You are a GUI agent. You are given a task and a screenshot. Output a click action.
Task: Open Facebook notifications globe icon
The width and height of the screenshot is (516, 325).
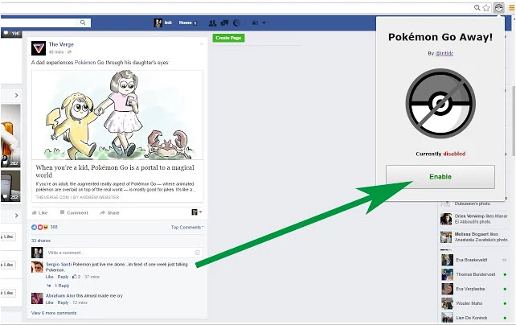point(236,23)
